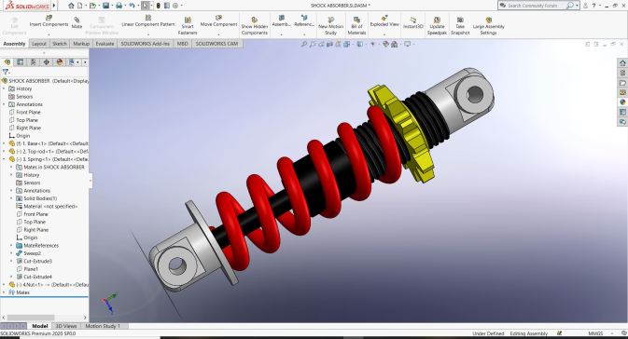Start a New Motion Study
Screen dimensions: 628x339
331,26
